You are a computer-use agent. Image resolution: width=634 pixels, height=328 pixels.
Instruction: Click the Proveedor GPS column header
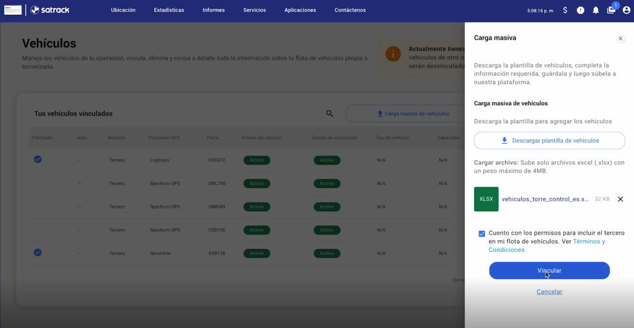tap(163, 138)
